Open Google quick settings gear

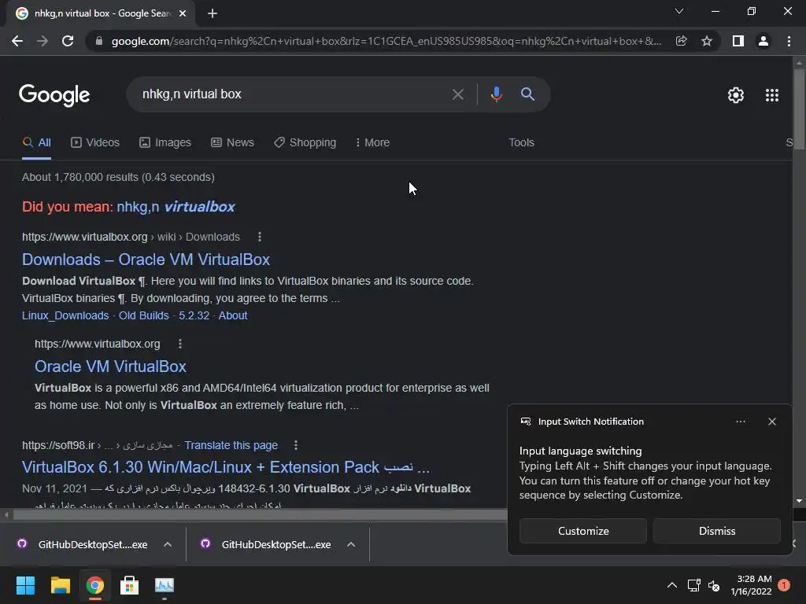[736, 95]
